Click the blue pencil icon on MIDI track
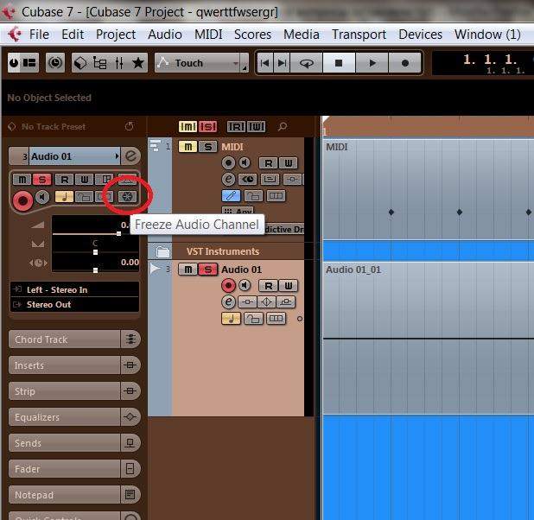 229,196
